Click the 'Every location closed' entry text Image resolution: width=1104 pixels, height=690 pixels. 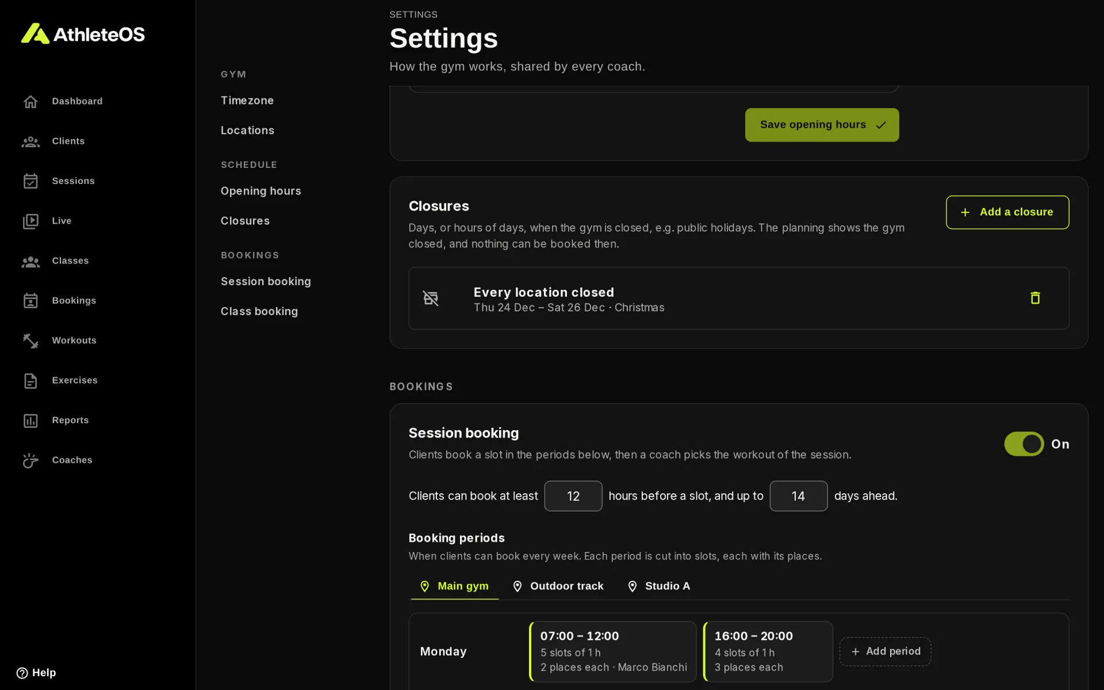click(543, 292)
